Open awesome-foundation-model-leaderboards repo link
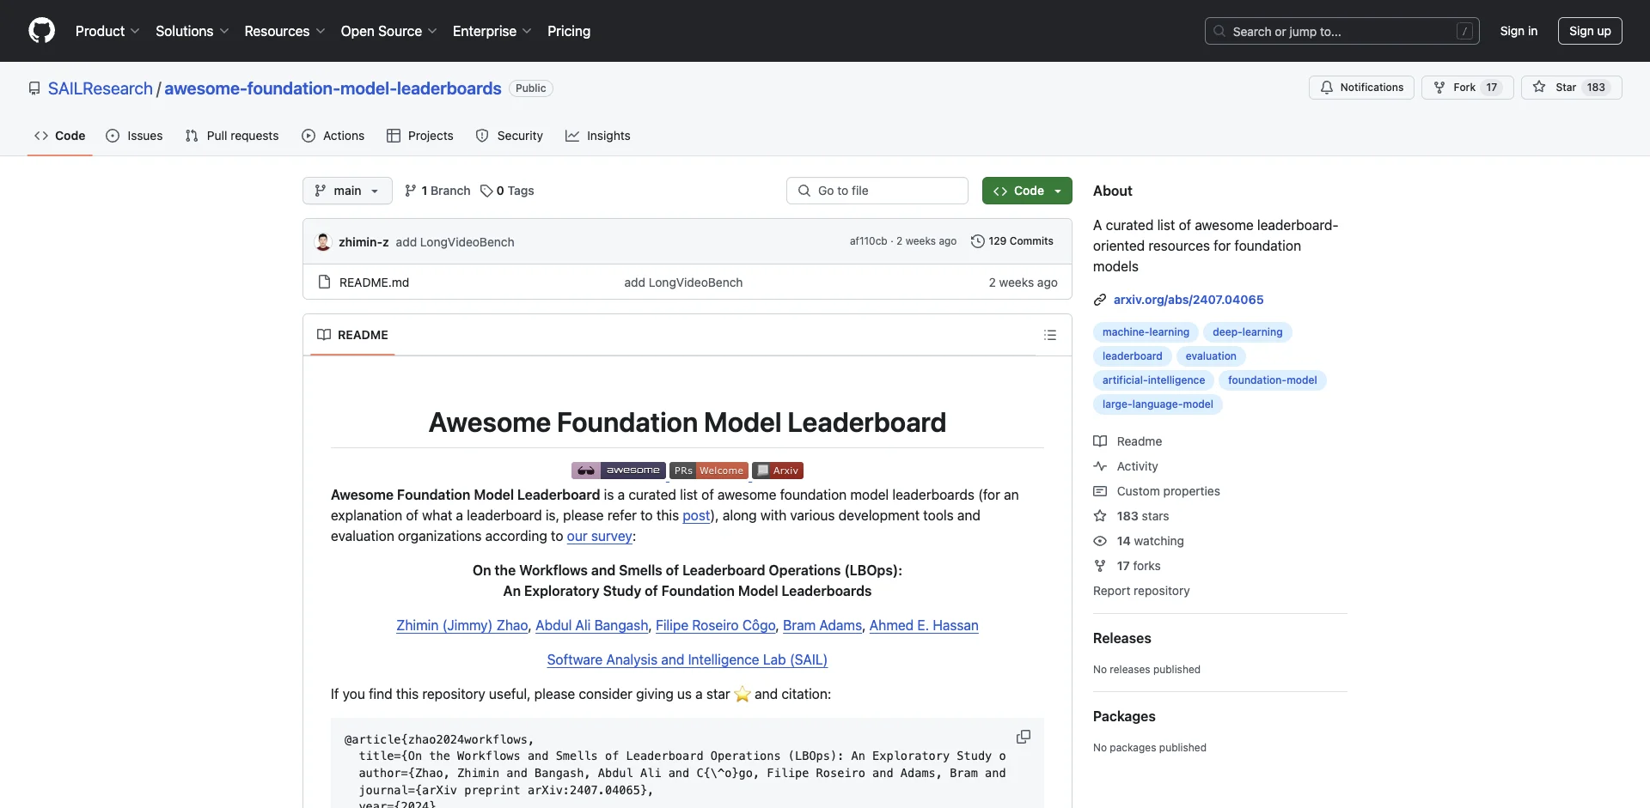The width and height of the screenshot is (1650, 808). click(x=333, y=88)
